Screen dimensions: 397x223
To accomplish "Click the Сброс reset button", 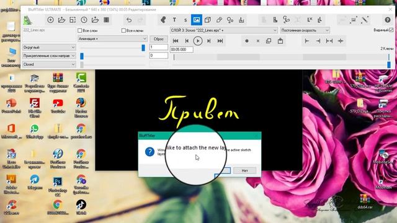I will pos(159,39).
